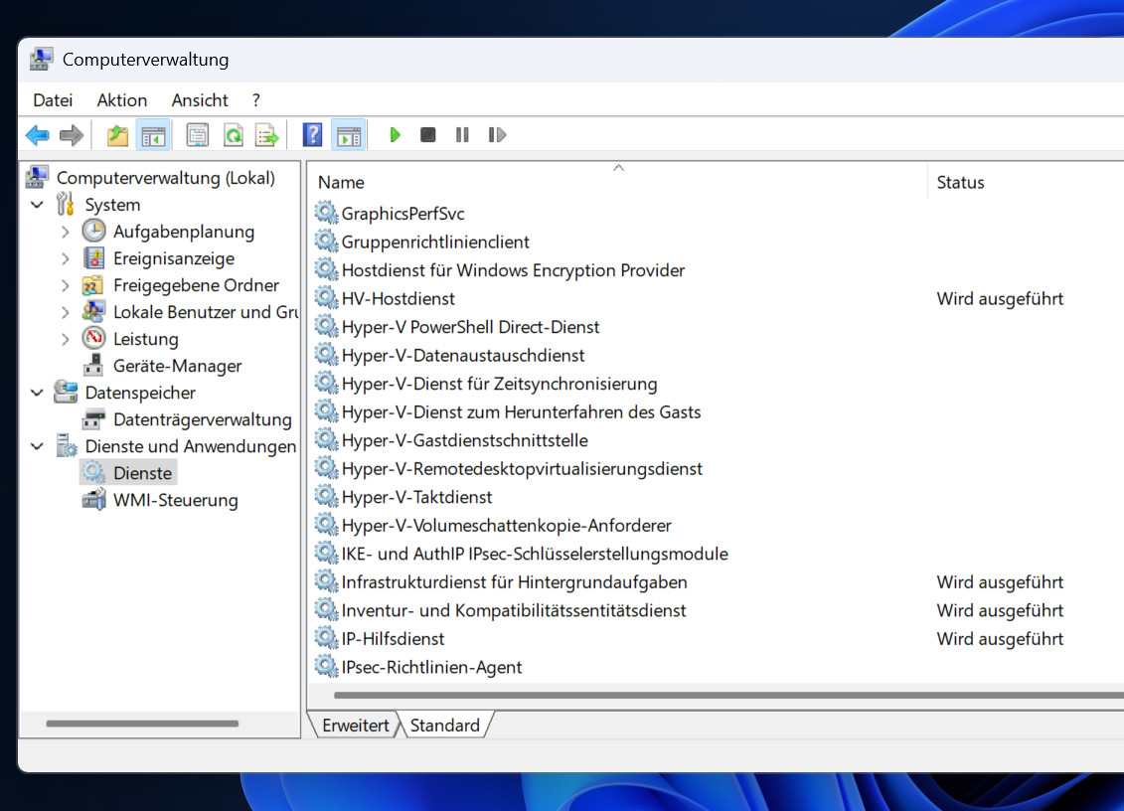This screenshot has height=811, width=1124.
Task: Click the gray Forward arrow toolbar icon
Action: click(71, 135)
